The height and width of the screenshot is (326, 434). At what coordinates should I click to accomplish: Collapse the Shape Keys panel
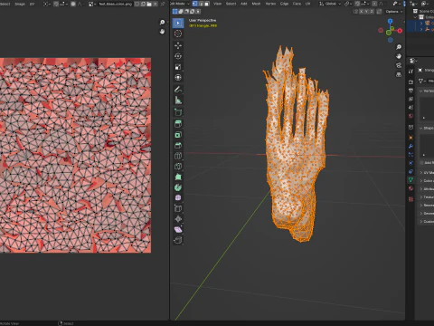(421, 128)
